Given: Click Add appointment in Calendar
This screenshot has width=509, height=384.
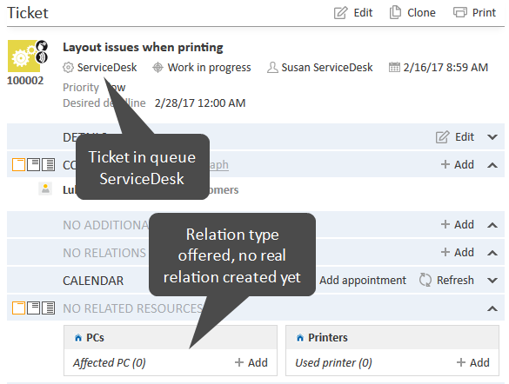Looking at the screenshot, I should coord(363,280).
